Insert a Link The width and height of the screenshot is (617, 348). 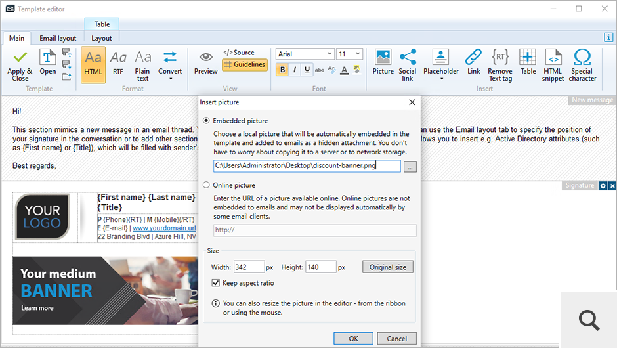473,62
